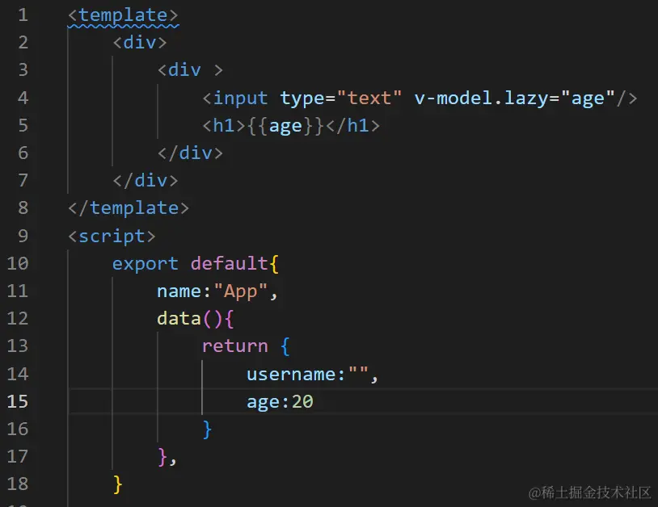Click line number 11 in the gutter
Screen dimensions: 658x507
18,291
